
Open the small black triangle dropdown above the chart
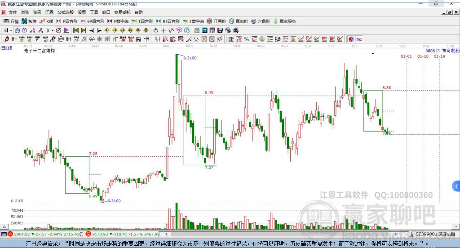(373, 54)
